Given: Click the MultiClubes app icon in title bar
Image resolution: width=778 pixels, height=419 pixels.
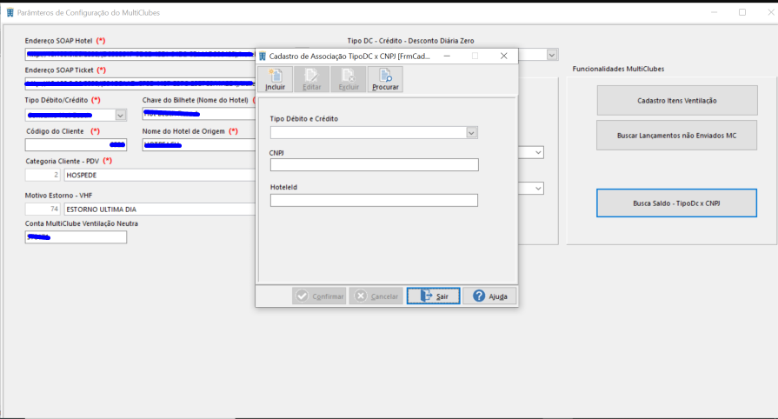Looking at the screenshot, I should [x=10, y=13].
